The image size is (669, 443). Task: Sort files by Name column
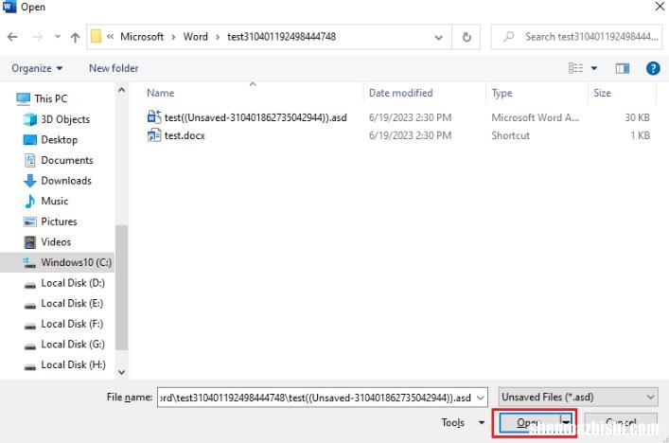(x=161, y=93)
